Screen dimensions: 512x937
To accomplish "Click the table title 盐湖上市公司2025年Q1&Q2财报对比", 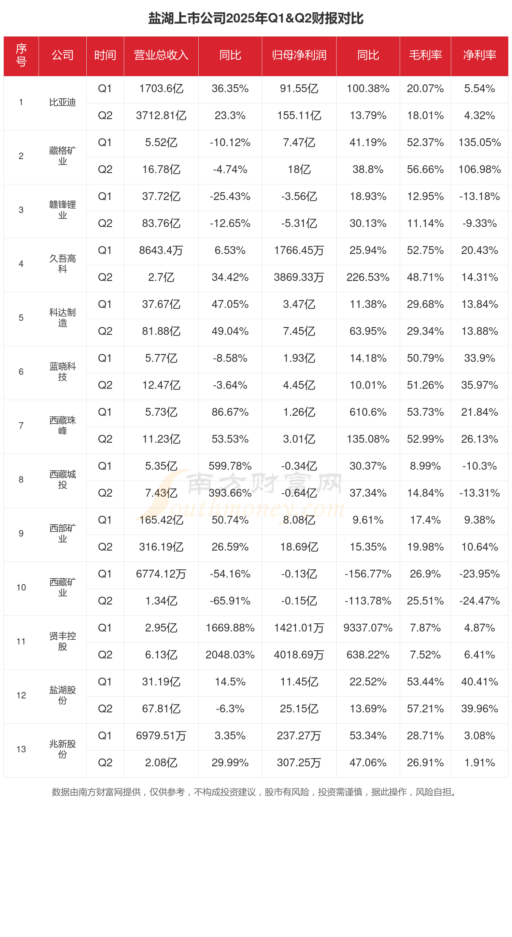I will point(256,18).
